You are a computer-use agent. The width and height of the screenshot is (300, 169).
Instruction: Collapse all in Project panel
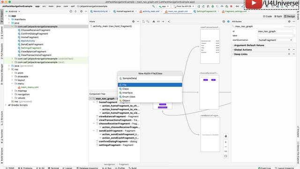coord(76,11)
